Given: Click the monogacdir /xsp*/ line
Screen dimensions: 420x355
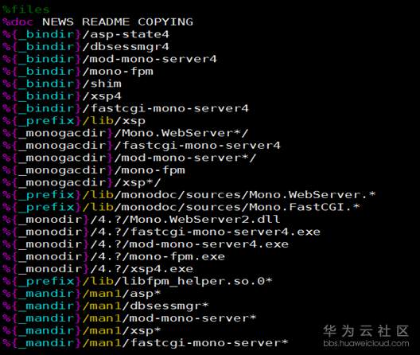Looking at the screenshot, I should [82, 182].
